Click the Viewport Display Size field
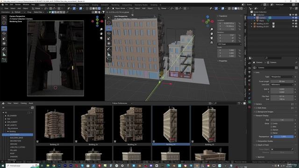This screenshot has height=168, width=299. pos(282,120)
